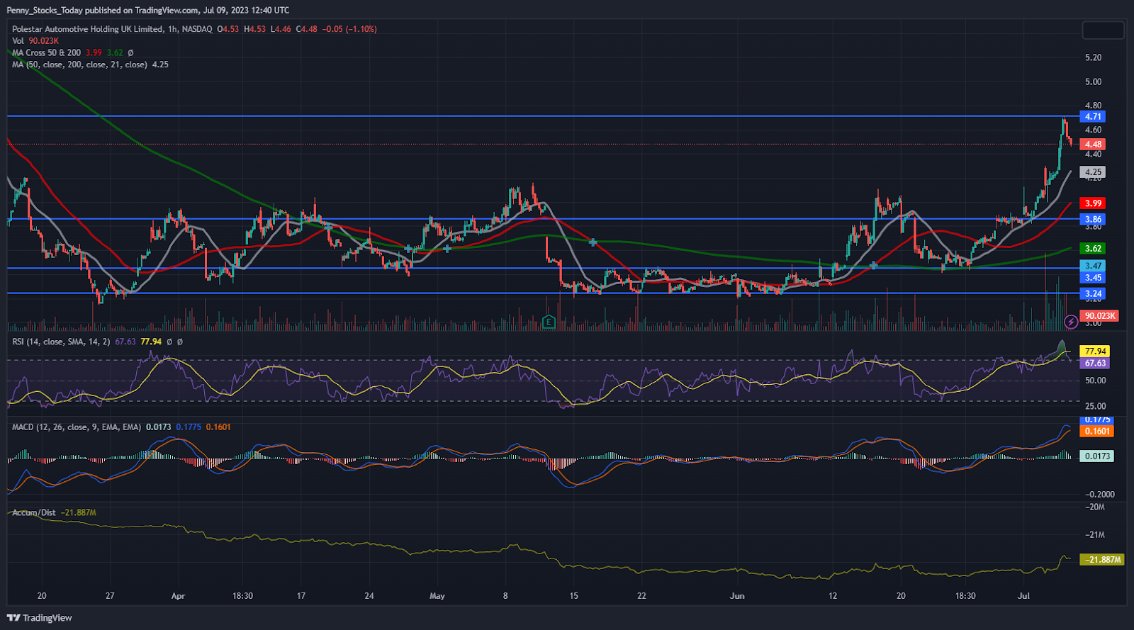Click the red 3.99 MA price label
1134x630 pixels.
[1094, 203]
